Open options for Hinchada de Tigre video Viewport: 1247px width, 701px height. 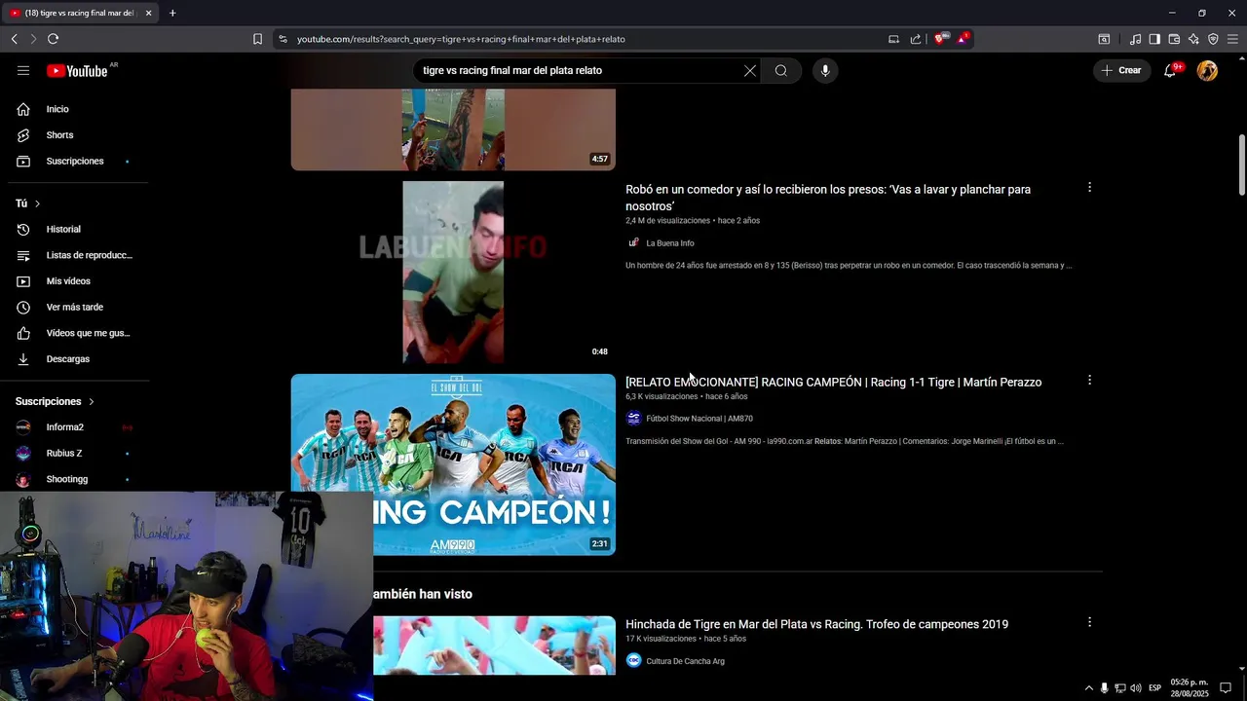(1089, 622)
